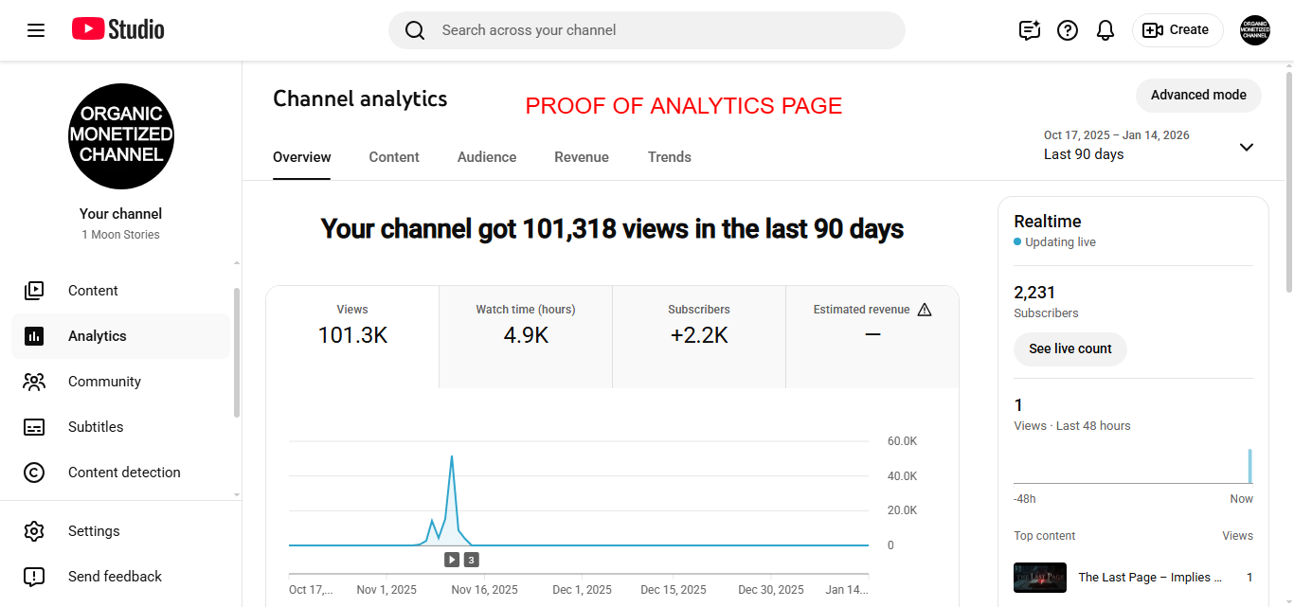
Task: Open the send feedback icon in header
Action: click(x=1029, y=30)
